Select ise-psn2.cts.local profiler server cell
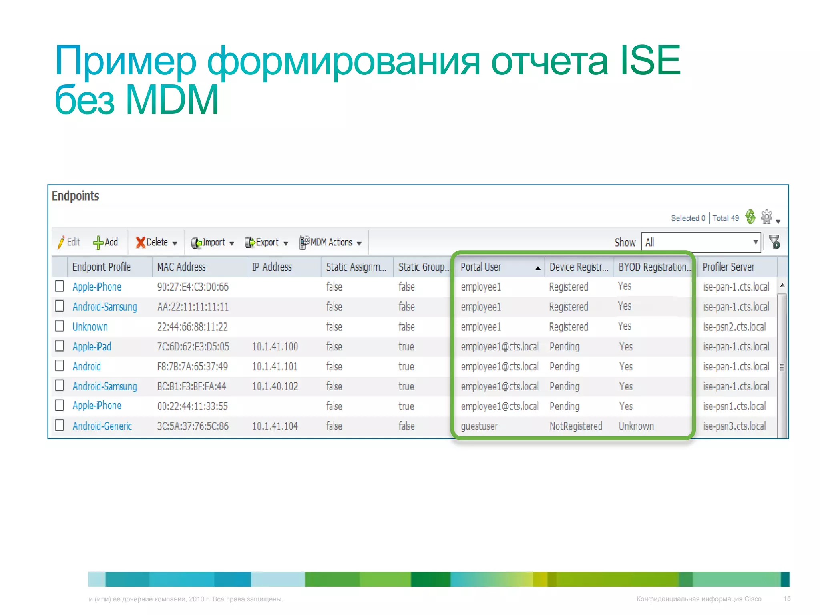The height and width of the screenshot is (615, 820). (x=734, y=327)
